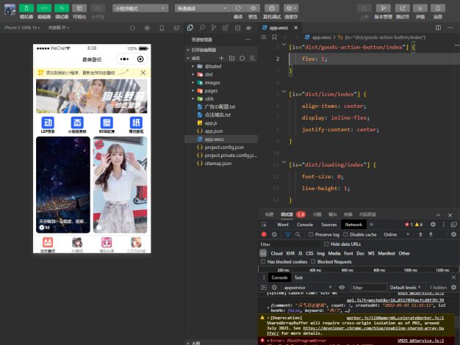Image resolution: width=460 pixels, height=345 pixels.
Task: Close the yellow add-to-my-miniprogram banner
Action: [x=143, y=73]
